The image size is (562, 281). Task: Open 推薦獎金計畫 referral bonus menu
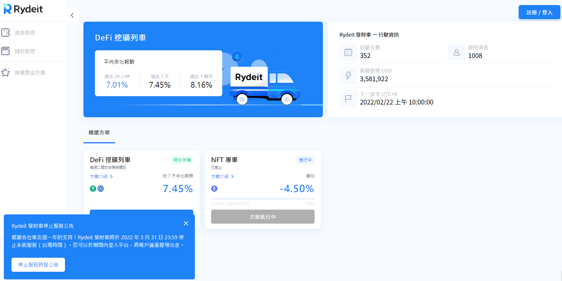click(x=30, y=73)
